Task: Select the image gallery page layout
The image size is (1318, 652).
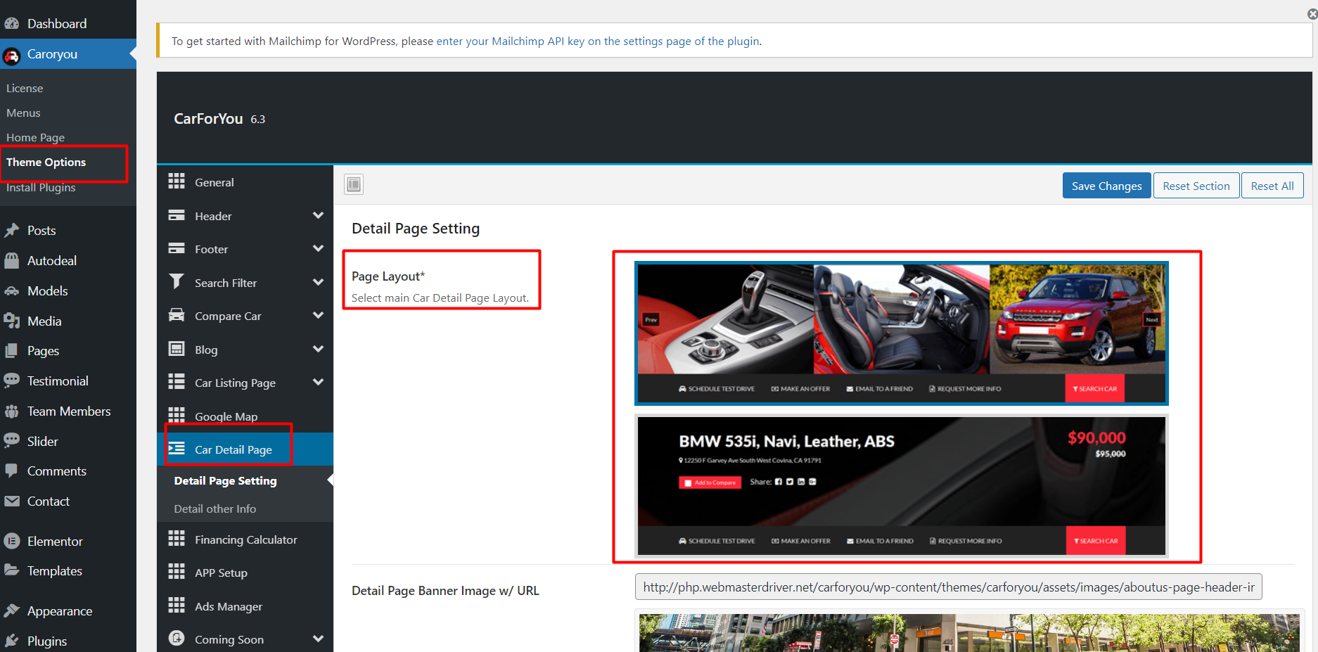Action: tap(902, 333)
